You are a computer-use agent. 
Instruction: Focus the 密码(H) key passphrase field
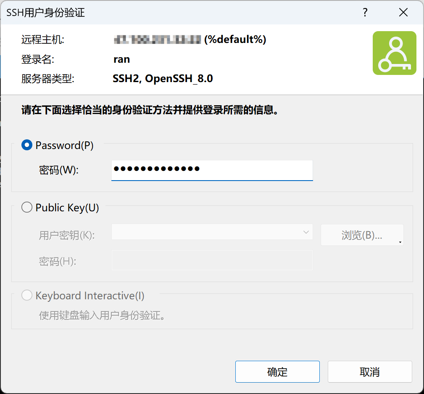pos(212,260)
